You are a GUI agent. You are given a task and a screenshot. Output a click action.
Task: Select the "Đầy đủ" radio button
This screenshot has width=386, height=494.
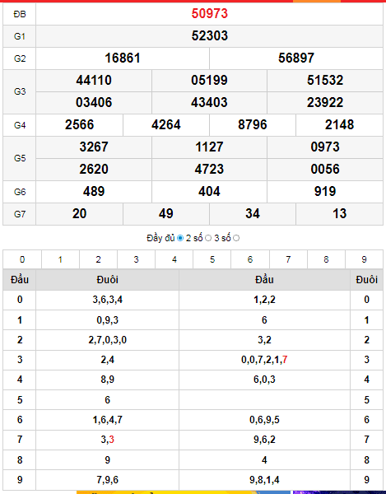click(180, 238)
